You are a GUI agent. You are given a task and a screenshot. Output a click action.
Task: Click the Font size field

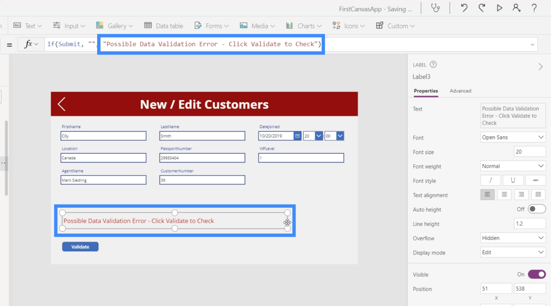530,152
